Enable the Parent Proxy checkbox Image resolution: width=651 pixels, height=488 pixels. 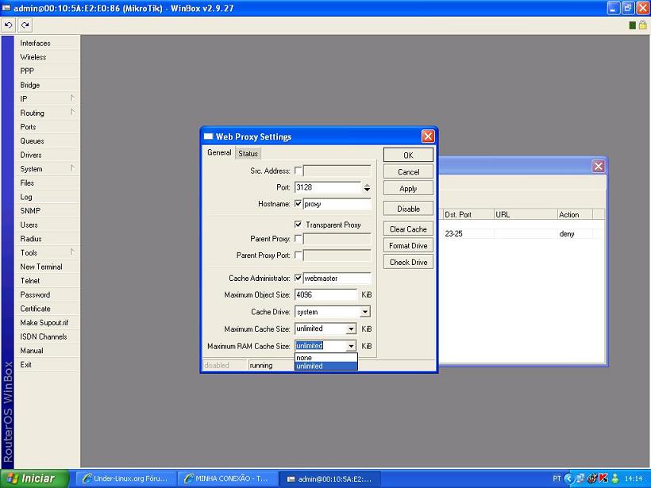pyautogui.click(x=298, y=239)
